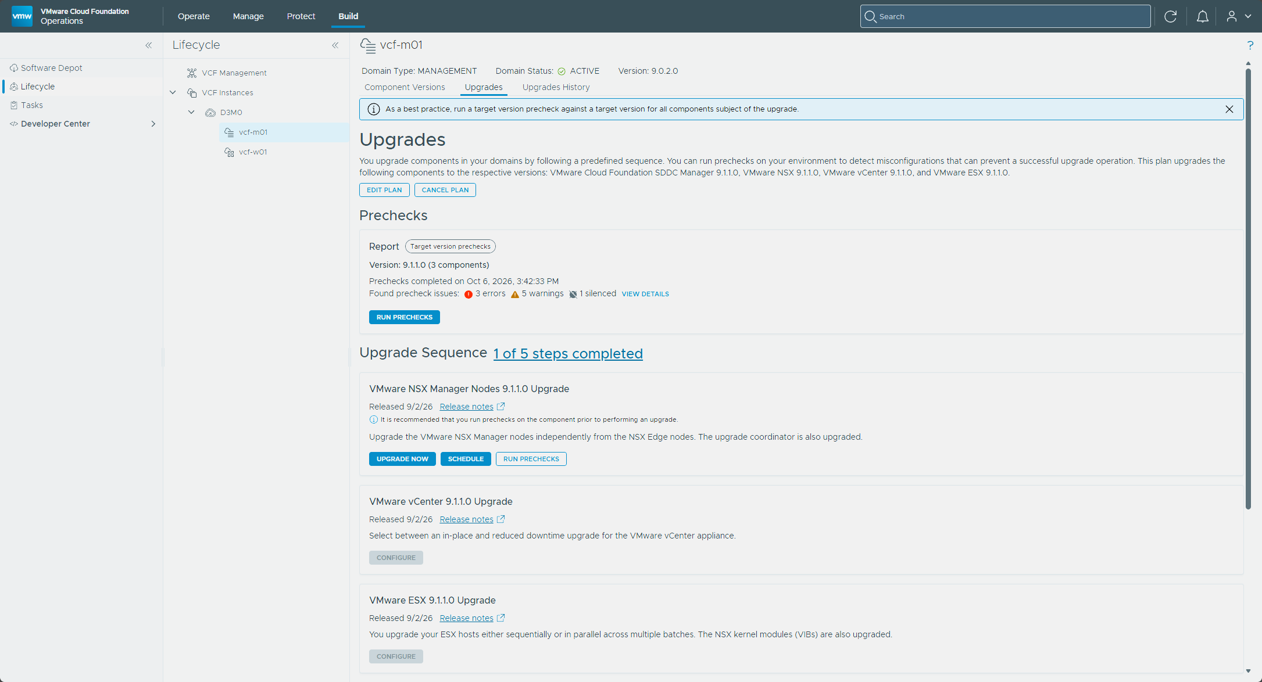Switch to Upgrades History tab
This screenshot has width=1262, height=682.
(x=556, y=87)
